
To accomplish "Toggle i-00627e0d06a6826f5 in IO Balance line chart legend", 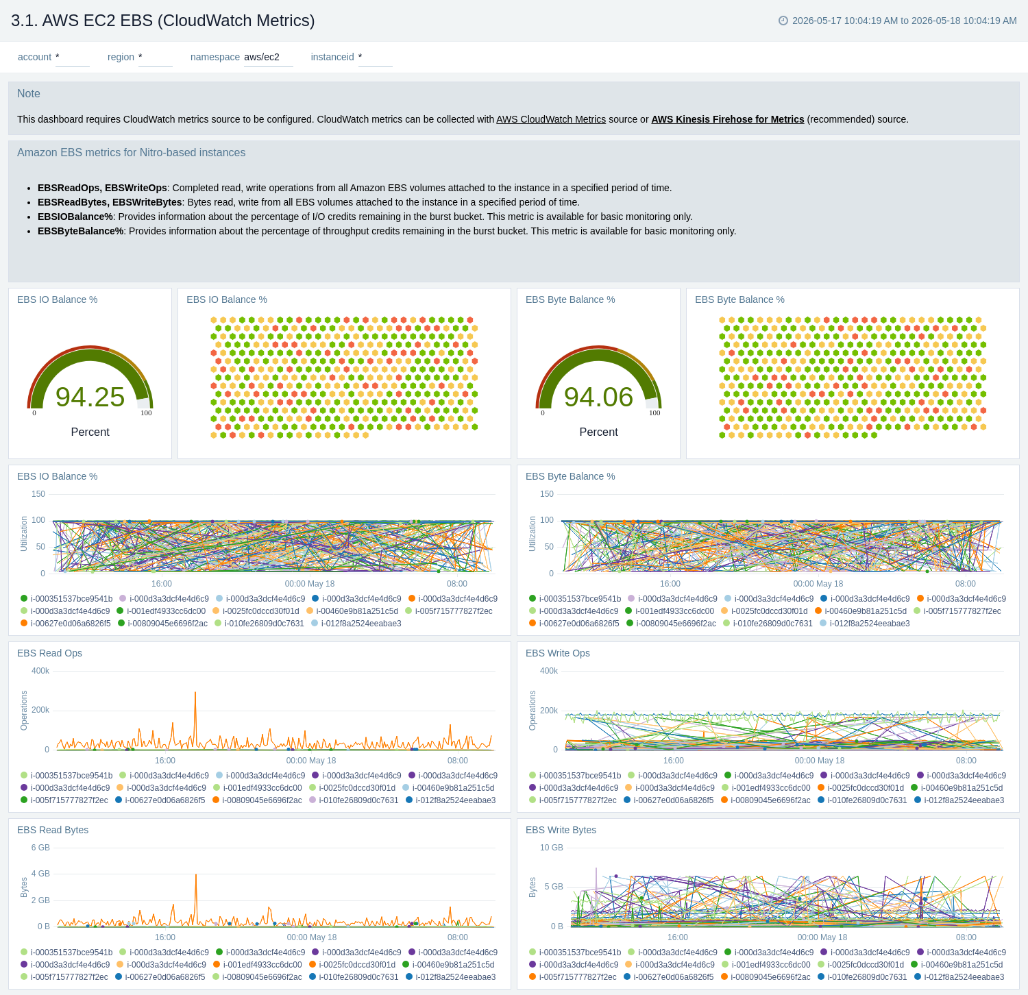I will coord(66,624).
